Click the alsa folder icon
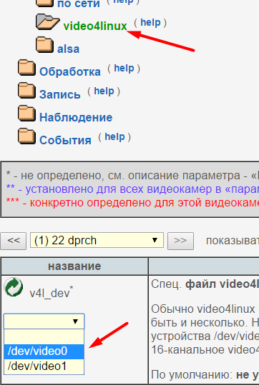Screen dimensions: 259x385 click(x=44, y=45)
